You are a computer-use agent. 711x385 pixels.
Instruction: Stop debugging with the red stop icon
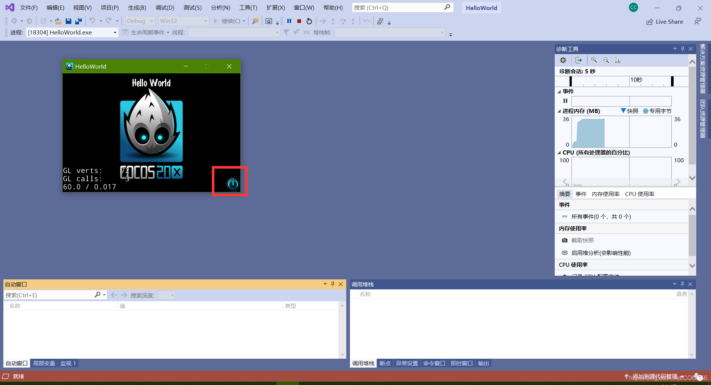click(x=299, y=21)
